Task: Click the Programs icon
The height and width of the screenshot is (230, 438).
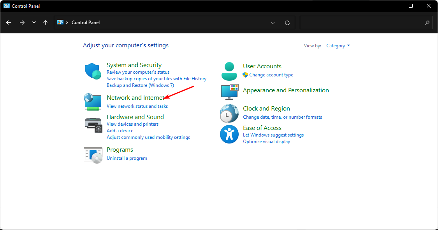Action: (x=93, y=155)
